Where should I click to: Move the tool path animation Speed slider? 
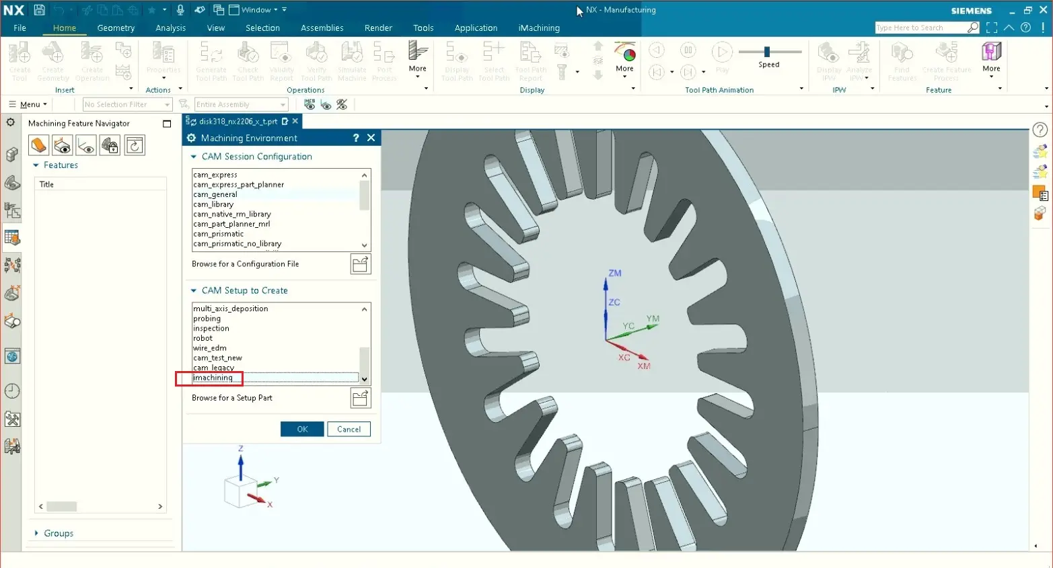pyautogui.click(x=767, y=52)
